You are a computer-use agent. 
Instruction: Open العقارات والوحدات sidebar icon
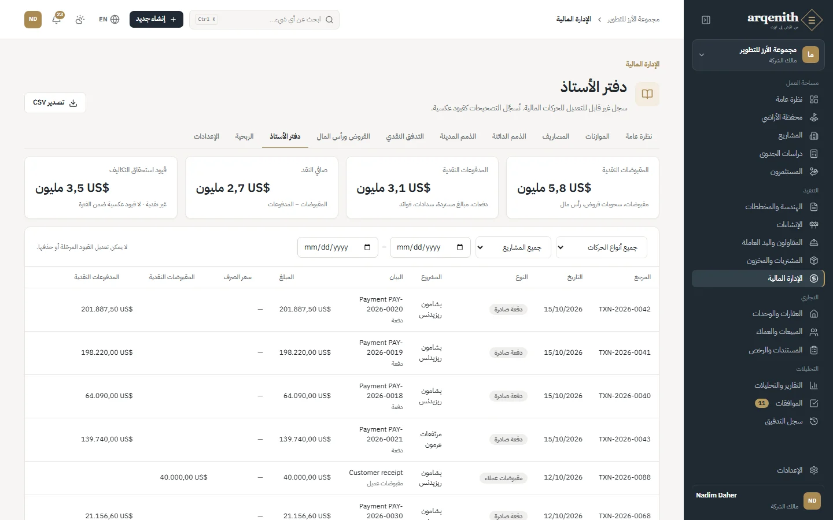814,314
